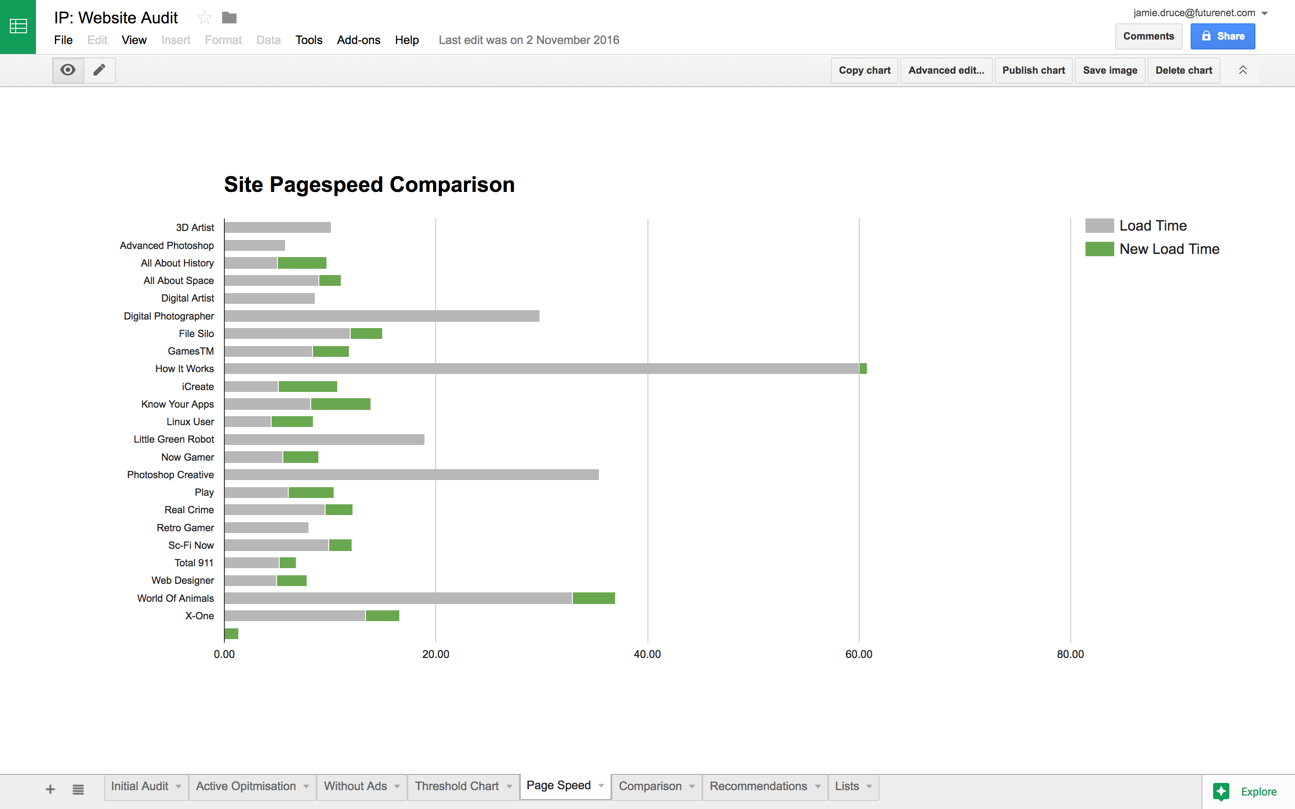The width and height of the screenshot is (1295, 809).
Task: Switch to the Recommendations sheet tab
Action: (758, 786)
